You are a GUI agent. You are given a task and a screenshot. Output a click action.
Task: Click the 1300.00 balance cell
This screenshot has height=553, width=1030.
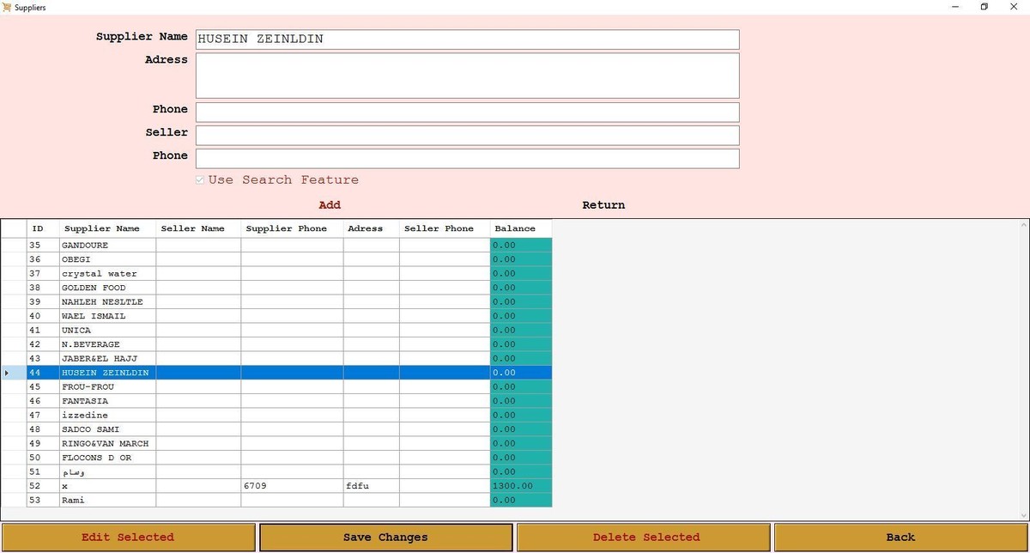(x=520, y=486)
